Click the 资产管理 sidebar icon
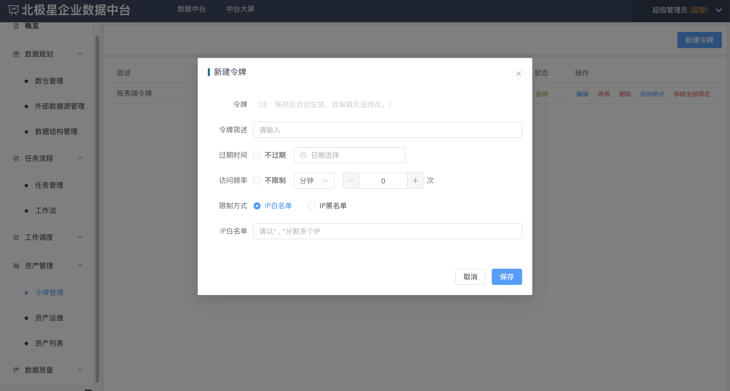730x391 pixels. pos(16,266)
